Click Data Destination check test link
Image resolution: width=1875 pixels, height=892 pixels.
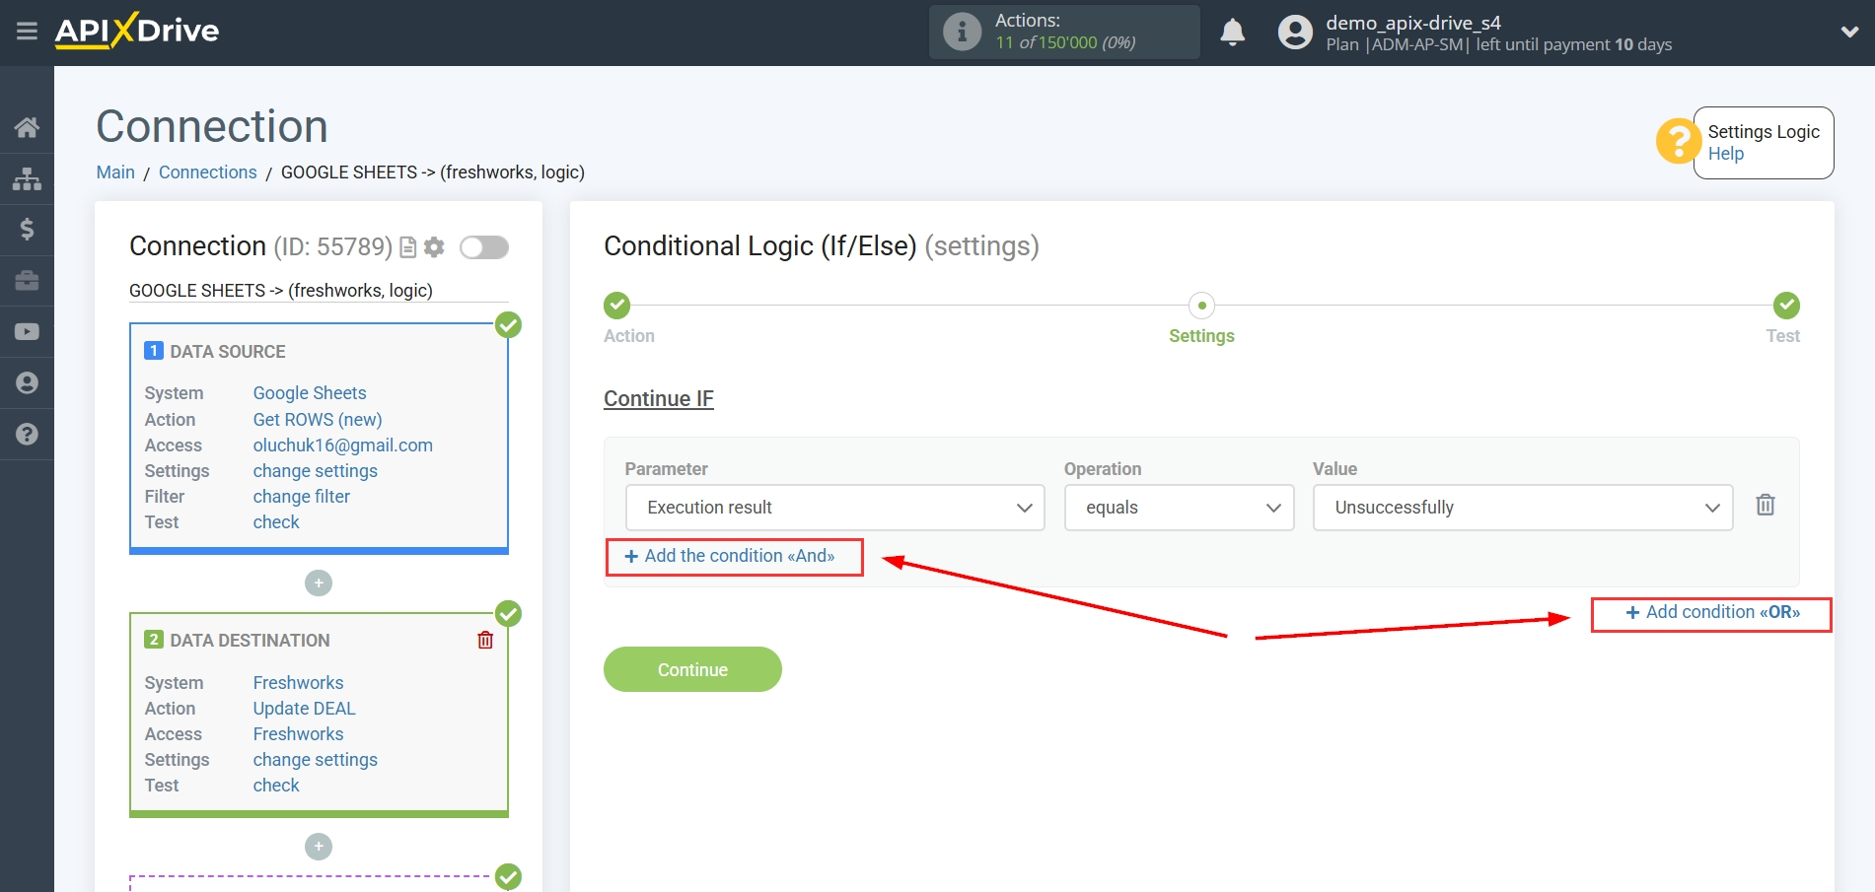(x=276, y=786)
